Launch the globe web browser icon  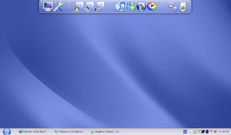[x=141, y=6]
